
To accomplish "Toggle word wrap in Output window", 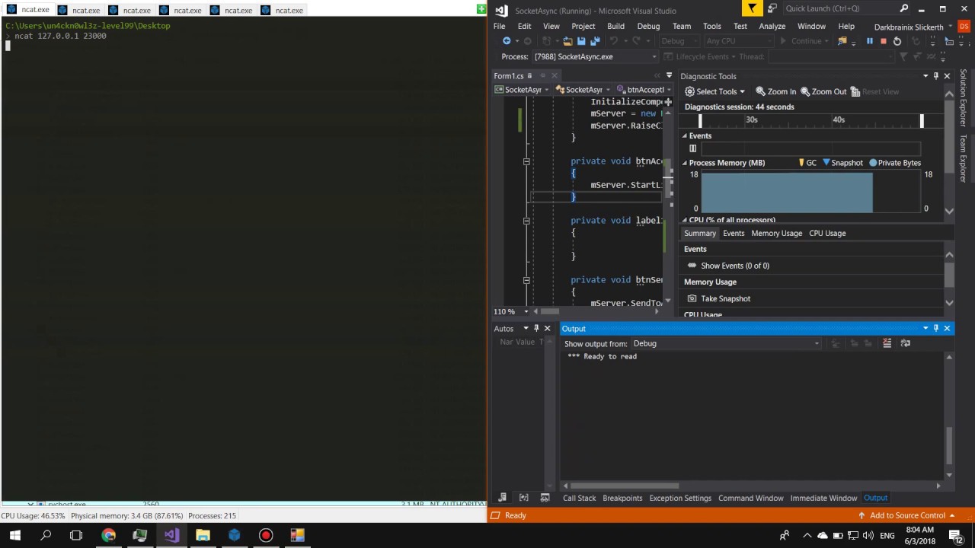I will point(905,343).
